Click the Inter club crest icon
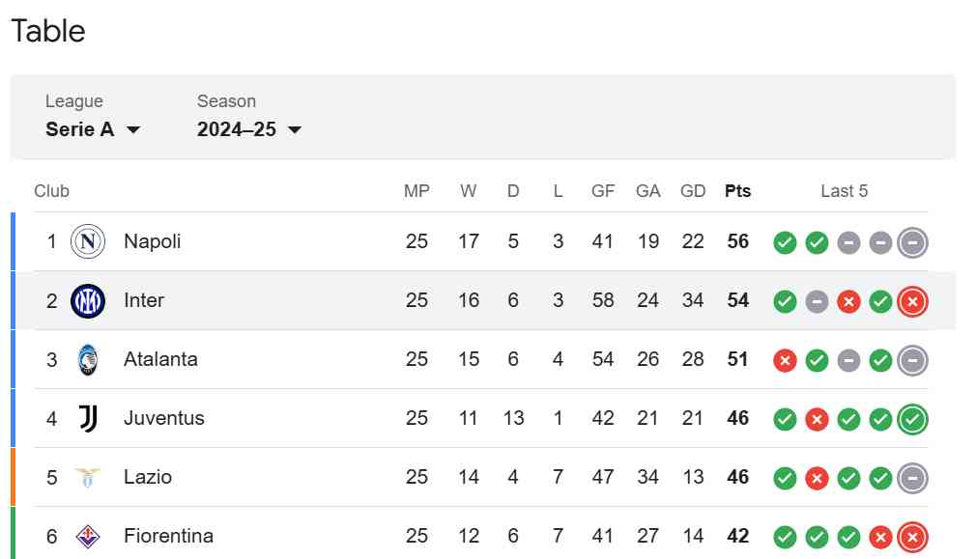 coord(88,301)
